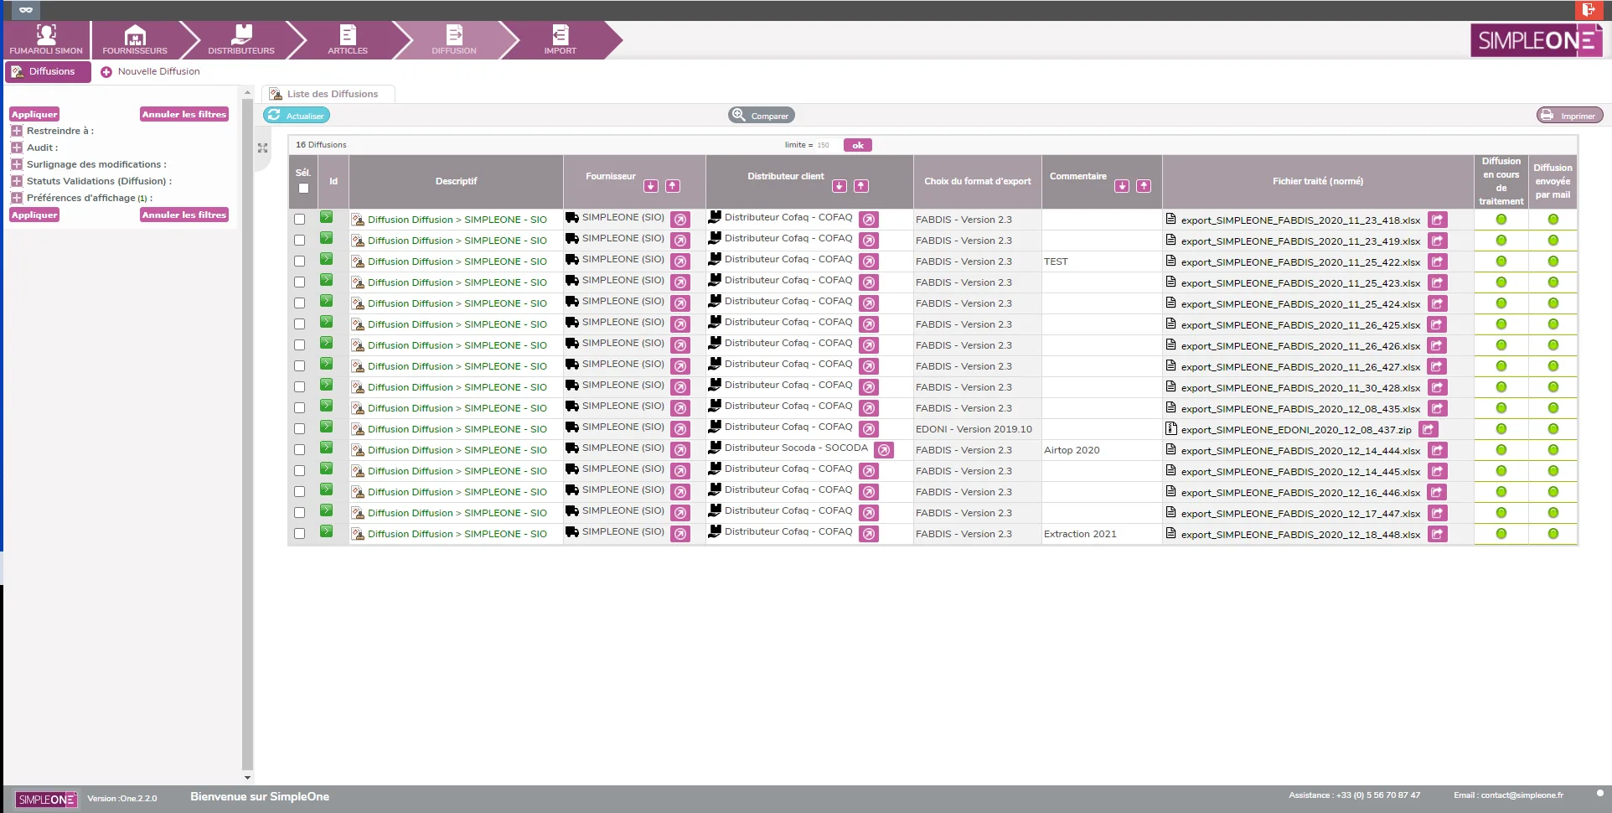Toggle select-all checkbox in Sél. header

pos(303,189)
